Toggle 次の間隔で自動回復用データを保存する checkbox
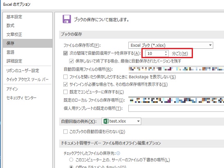The height and width of the screenshot is (168, 224). 65,53
